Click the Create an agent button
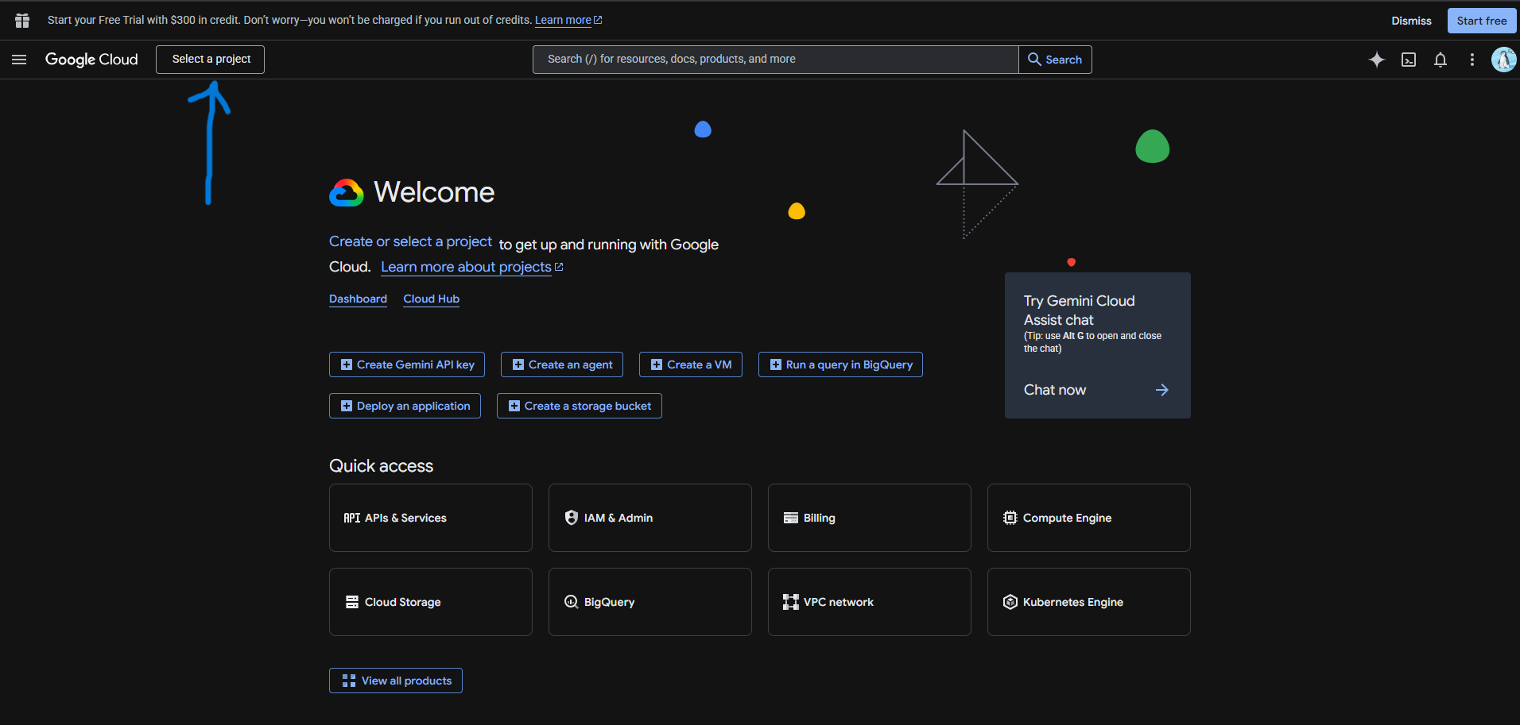The width and height of the screenshot is (1520, 725). click(x=562, y=364)
